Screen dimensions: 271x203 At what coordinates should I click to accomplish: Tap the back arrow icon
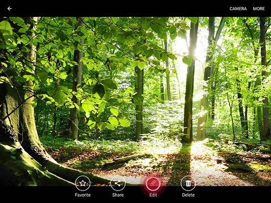[x=9, y=9]
